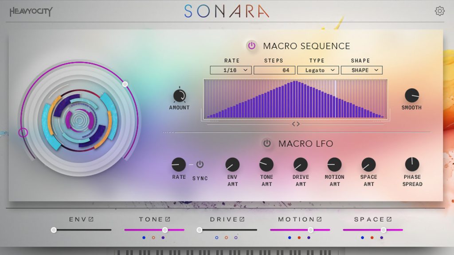Open the DRIVE edit popout icon
This screenshot has height=255, width=454.
click(x=242, y=219)
